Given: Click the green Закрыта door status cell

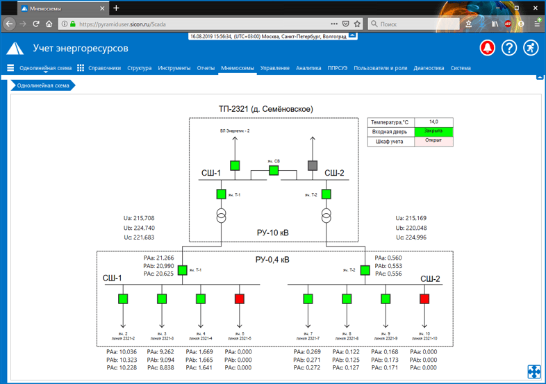Looking at the screenshot, I should [433, 131].
